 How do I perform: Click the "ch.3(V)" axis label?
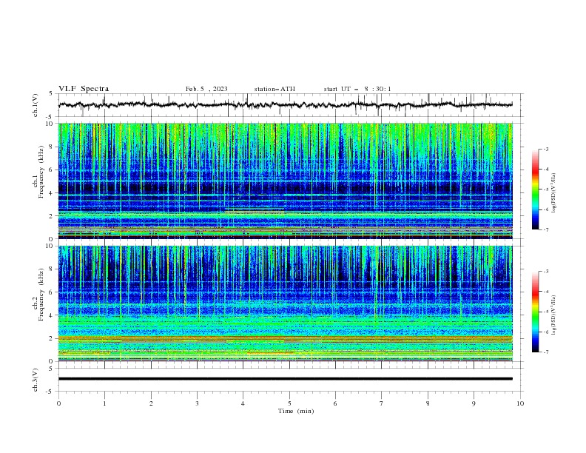36,380
